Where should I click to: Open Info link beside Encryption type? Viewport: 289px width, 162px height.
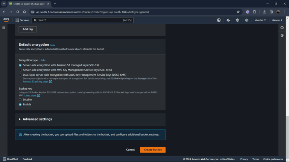[x=43, y=60]
